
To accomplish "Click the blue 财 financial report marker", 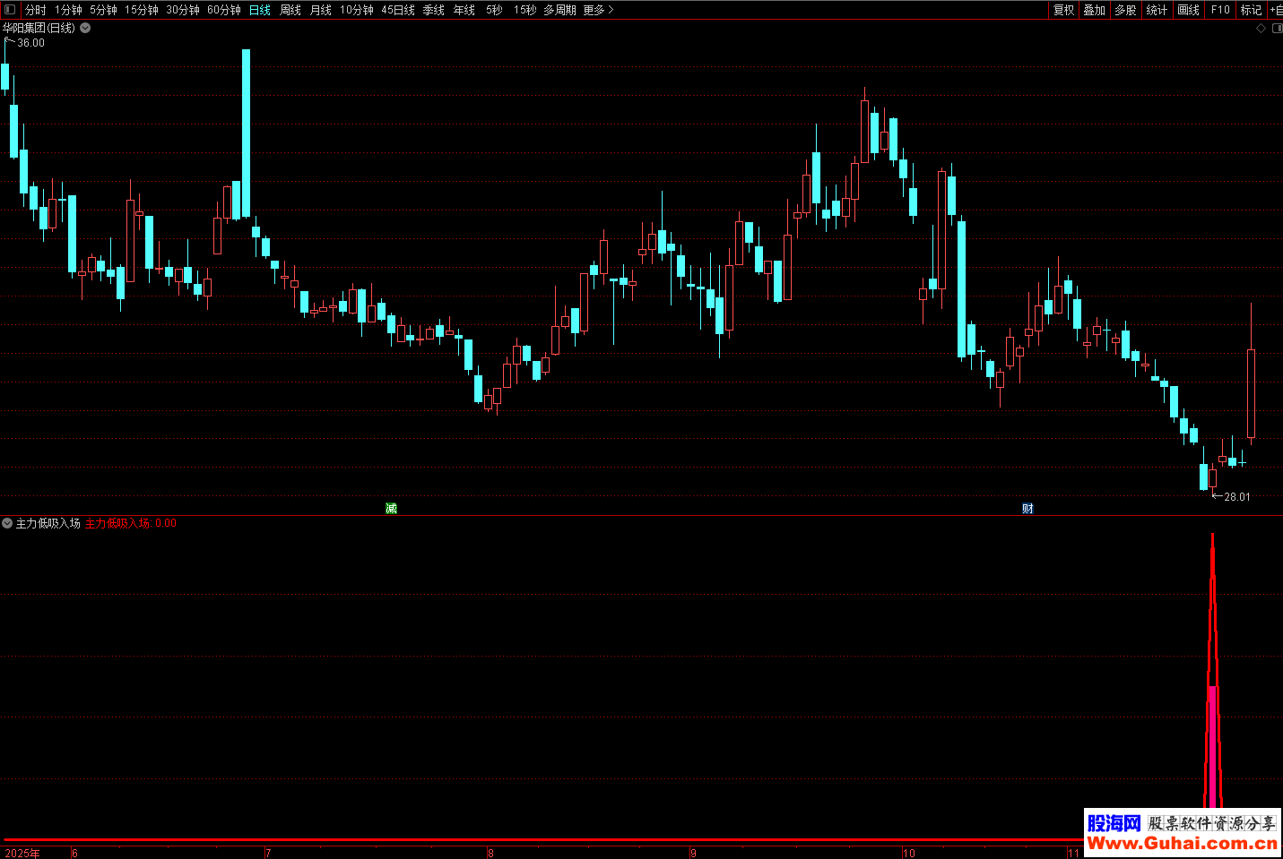I will [x=1027, y=509].
